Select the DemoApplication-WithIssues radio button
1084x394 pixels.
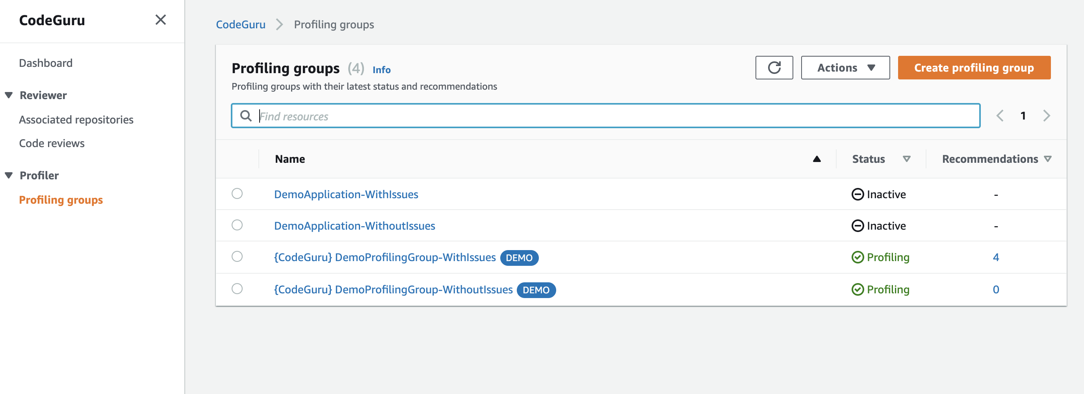click(x=237, y=193)
